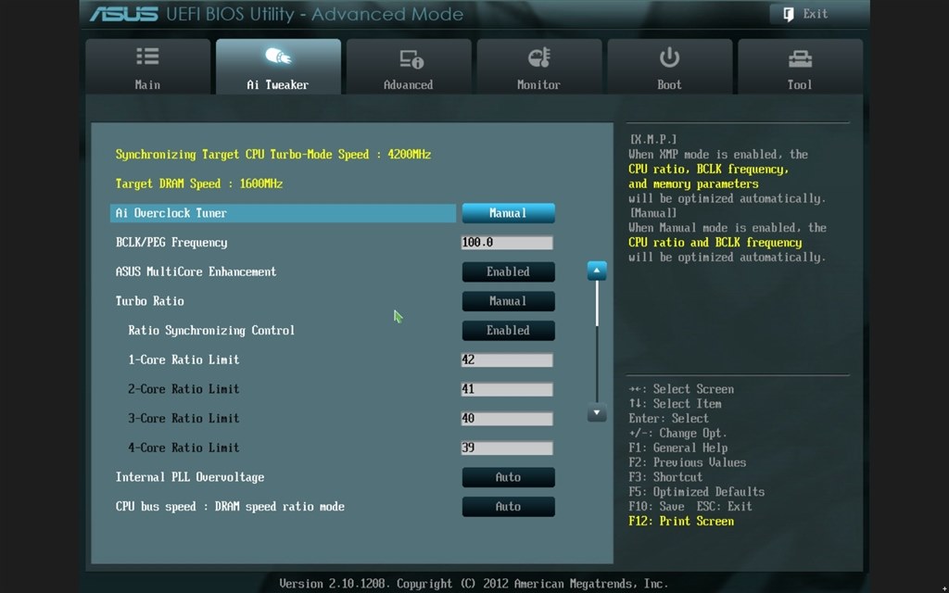Click Target DRAM Speed 1600MHz text

[x=199, y=183]
